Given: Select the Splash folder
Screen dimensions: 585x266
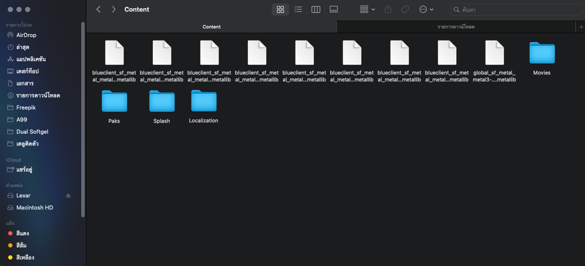Looking at the screenshot, I should 162,107.
